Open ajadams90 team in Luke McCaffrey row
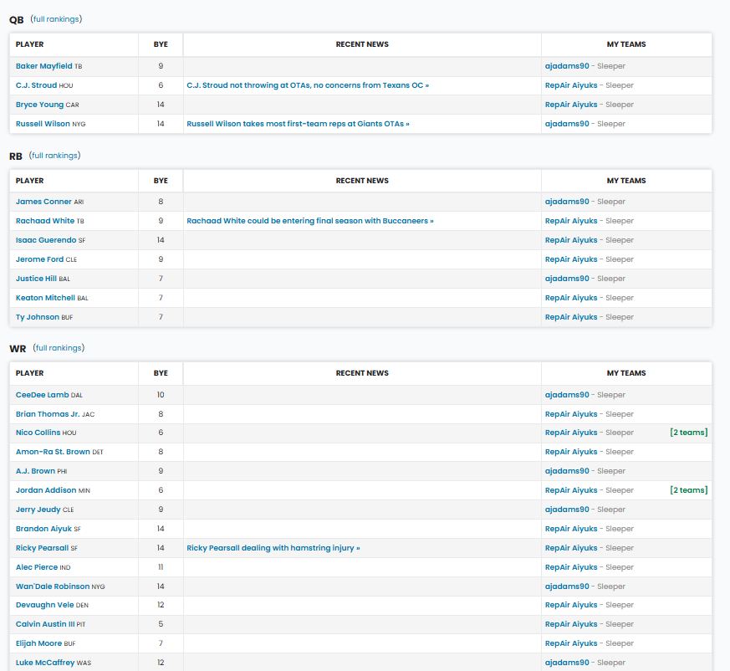 point(567,663)
